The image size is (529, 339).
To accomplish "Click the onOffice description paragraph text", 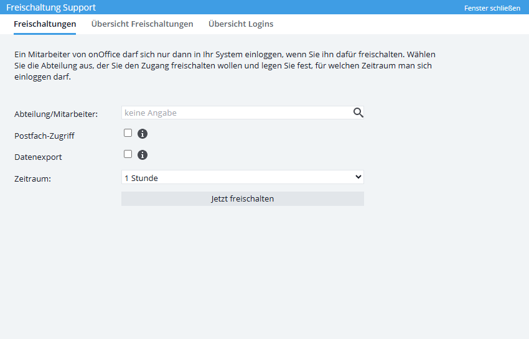I will (x=224, y=66).
